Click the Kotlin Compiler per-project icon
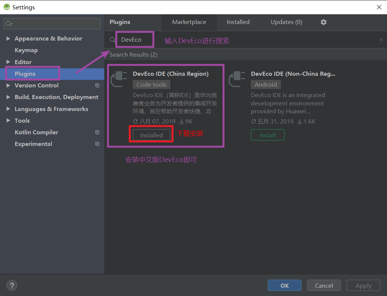The height and width of the screenshot is (296, 387). (97, 132)
